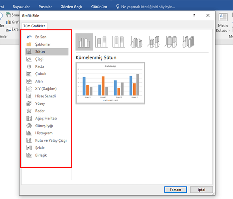Choose the clustered column subtype icon

pyautogui.click(x=84, y=42)
